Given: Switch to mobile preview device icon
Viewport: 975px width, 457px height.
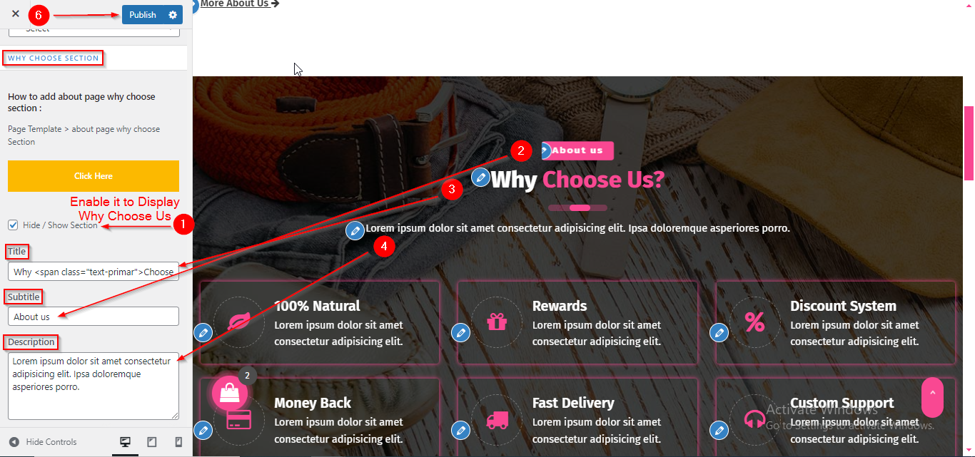Looking at the screenshot, I should click(x=178, y=442).
